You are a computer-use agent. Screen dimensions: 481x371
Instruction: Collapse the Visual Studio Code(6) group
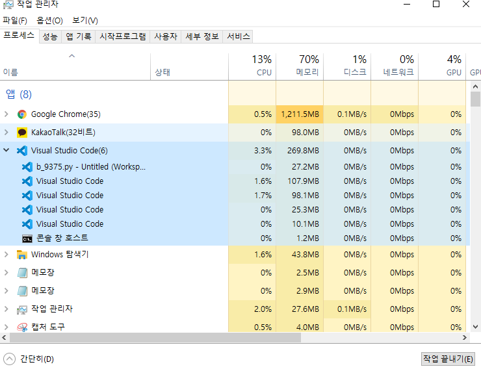point(6,150)
